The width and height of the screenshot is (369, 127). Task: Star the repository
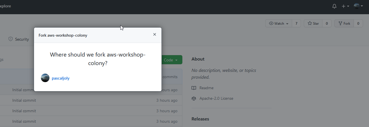pyautogui.click(x=313, y=23)
